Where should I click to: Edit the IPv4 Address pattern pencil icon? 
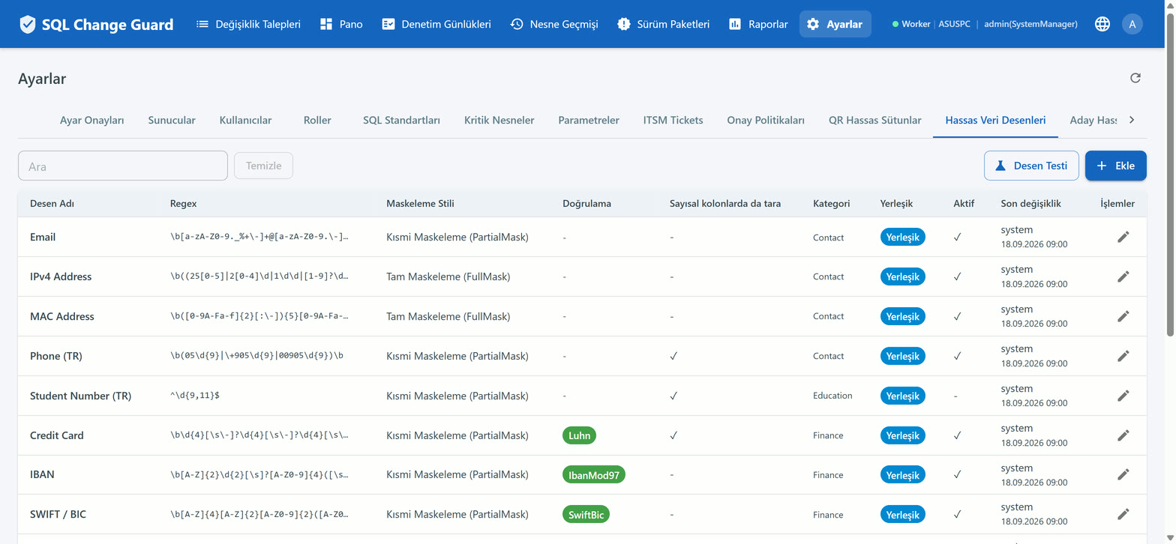click(1123, 276)
